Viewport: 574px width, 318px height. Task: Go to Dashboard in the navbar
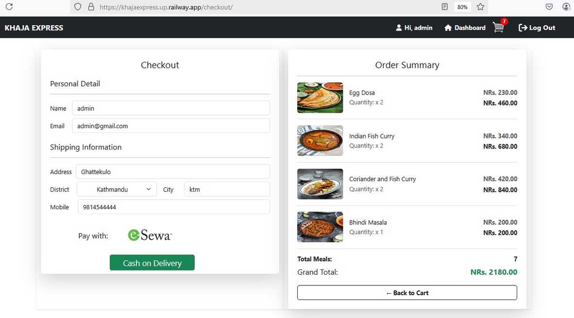click(465, 28)
